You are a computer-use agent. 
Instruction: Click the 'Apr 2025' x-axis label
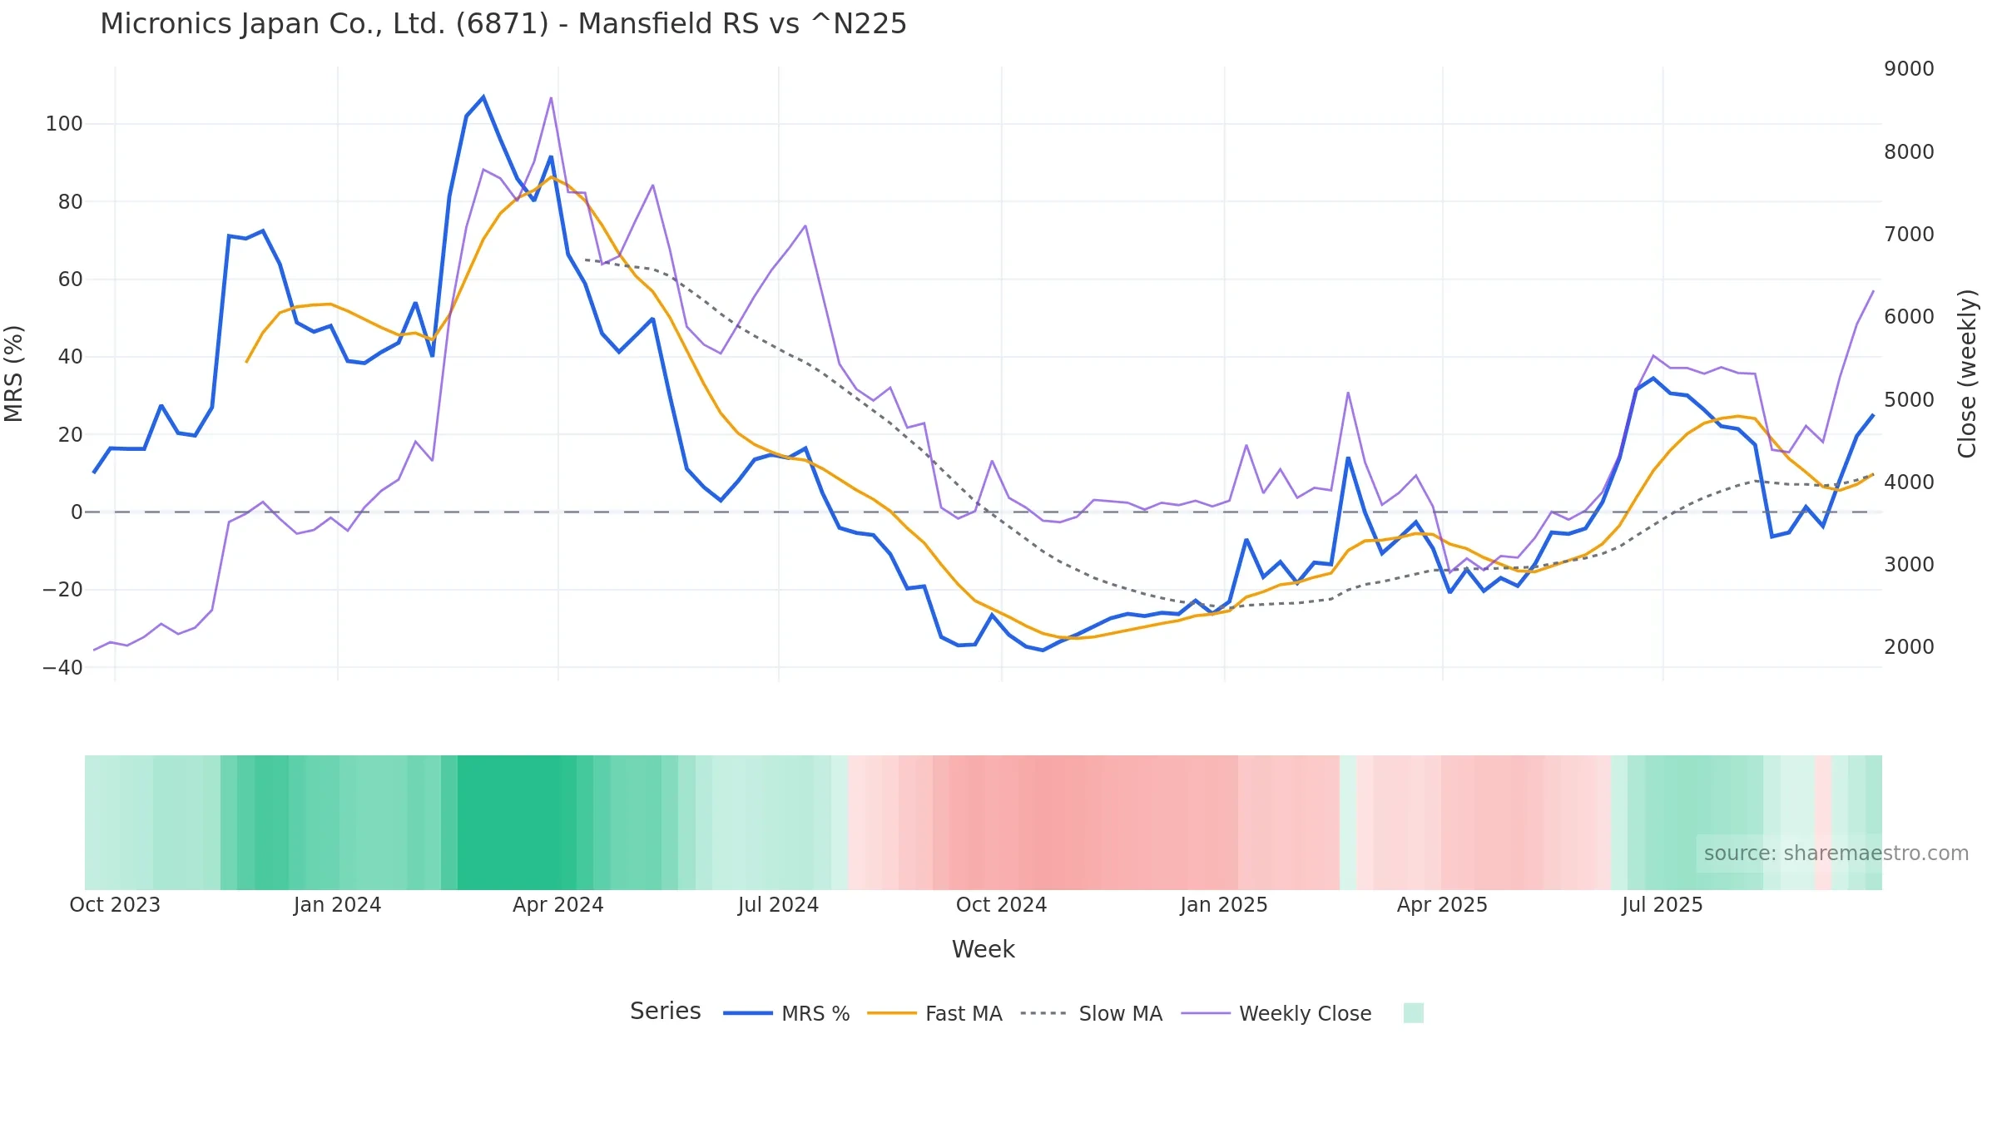1442,904
